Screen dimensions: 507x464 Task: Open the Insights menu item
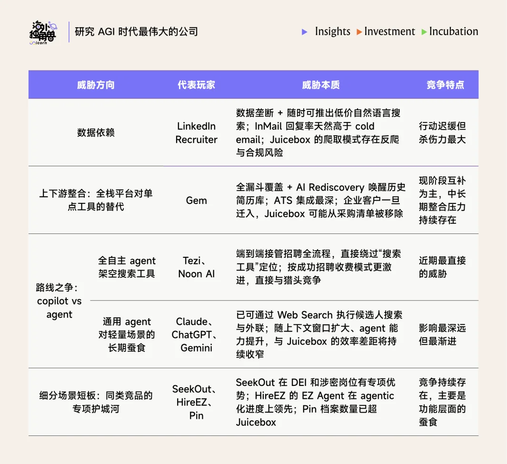click(333, 31)
